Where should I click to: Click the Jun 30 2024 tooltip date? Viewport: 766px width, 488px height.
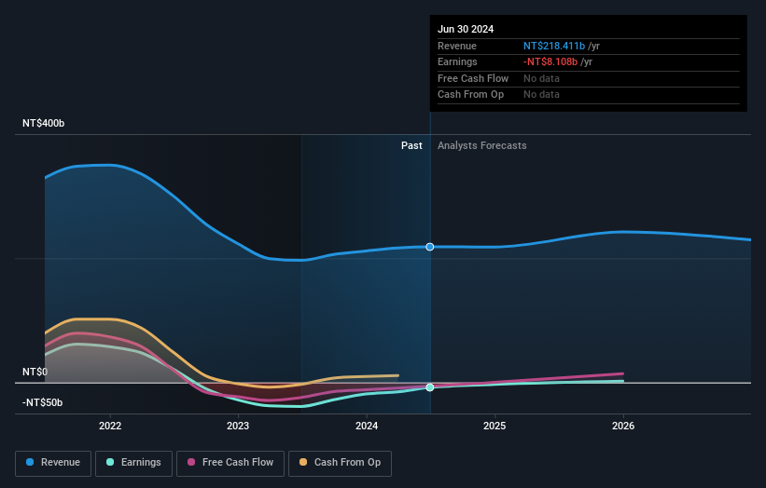pos(466,29)
